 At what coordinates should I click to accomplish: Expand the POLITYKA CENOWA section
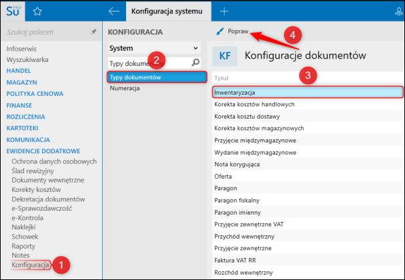[35, 94]
